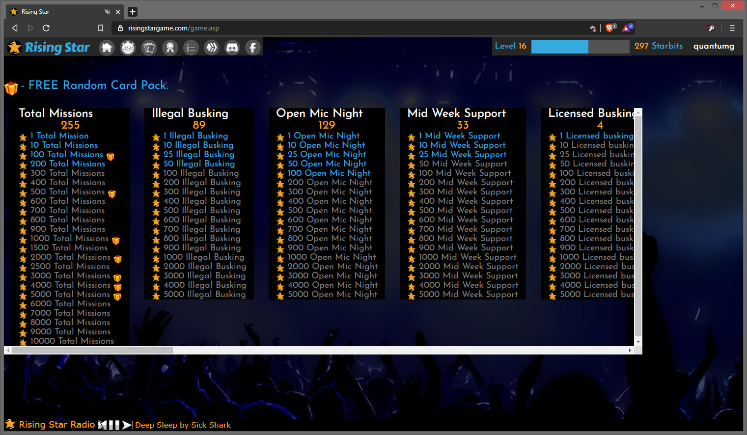Click the muted site audio icon in address bar
The width and height of the screenshot is (747, 435).
[x=593, y=28]
